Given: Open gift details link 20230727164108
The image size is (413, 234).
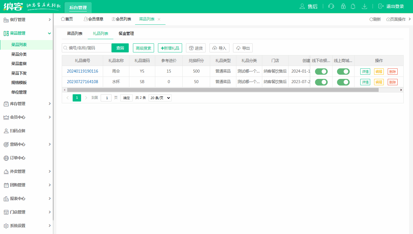Looking at the screenshot, I should 82,82.
